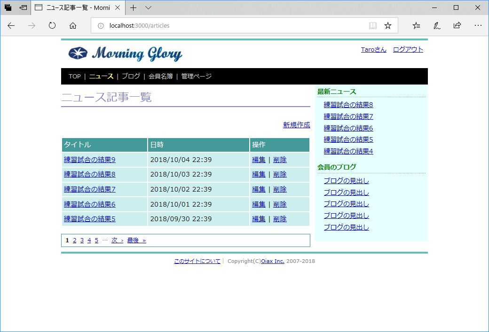Open the tabs you've set aside icon
The height and width of the screenshot is (332, 489).
(8, 8)
